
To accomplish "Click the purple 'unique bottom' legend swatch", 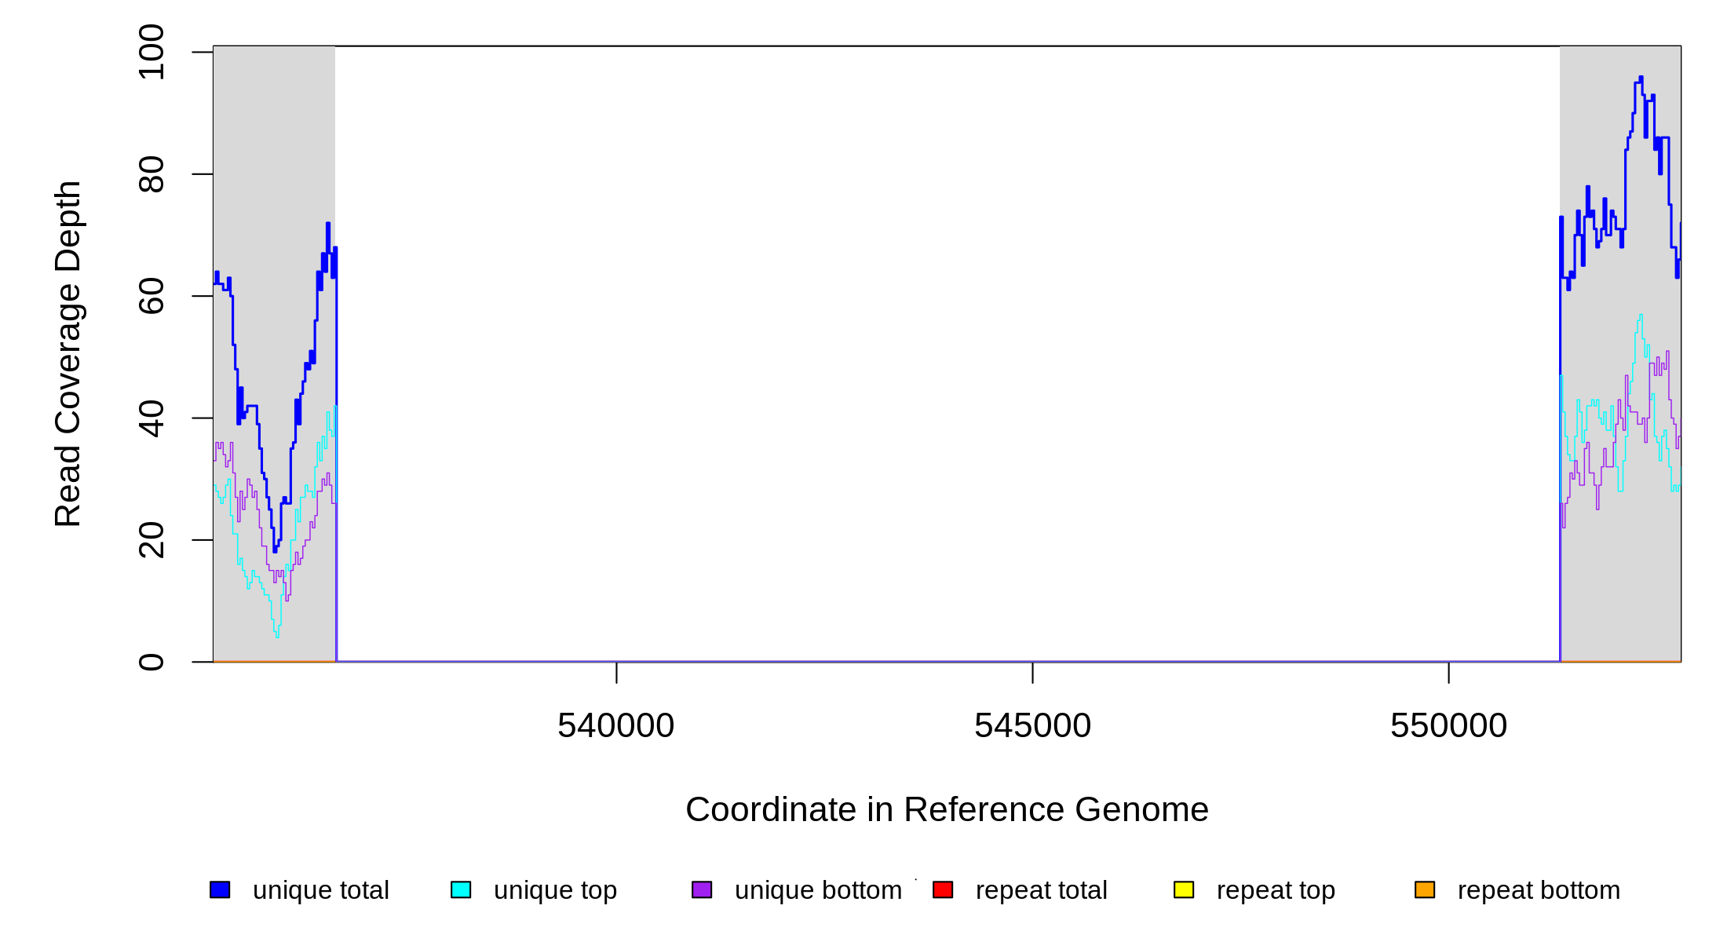I will [702, 889].
